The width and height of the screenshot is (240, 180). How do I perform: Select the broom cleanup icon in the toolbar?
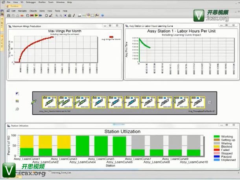pyautogui.click(x=51, y=15)
